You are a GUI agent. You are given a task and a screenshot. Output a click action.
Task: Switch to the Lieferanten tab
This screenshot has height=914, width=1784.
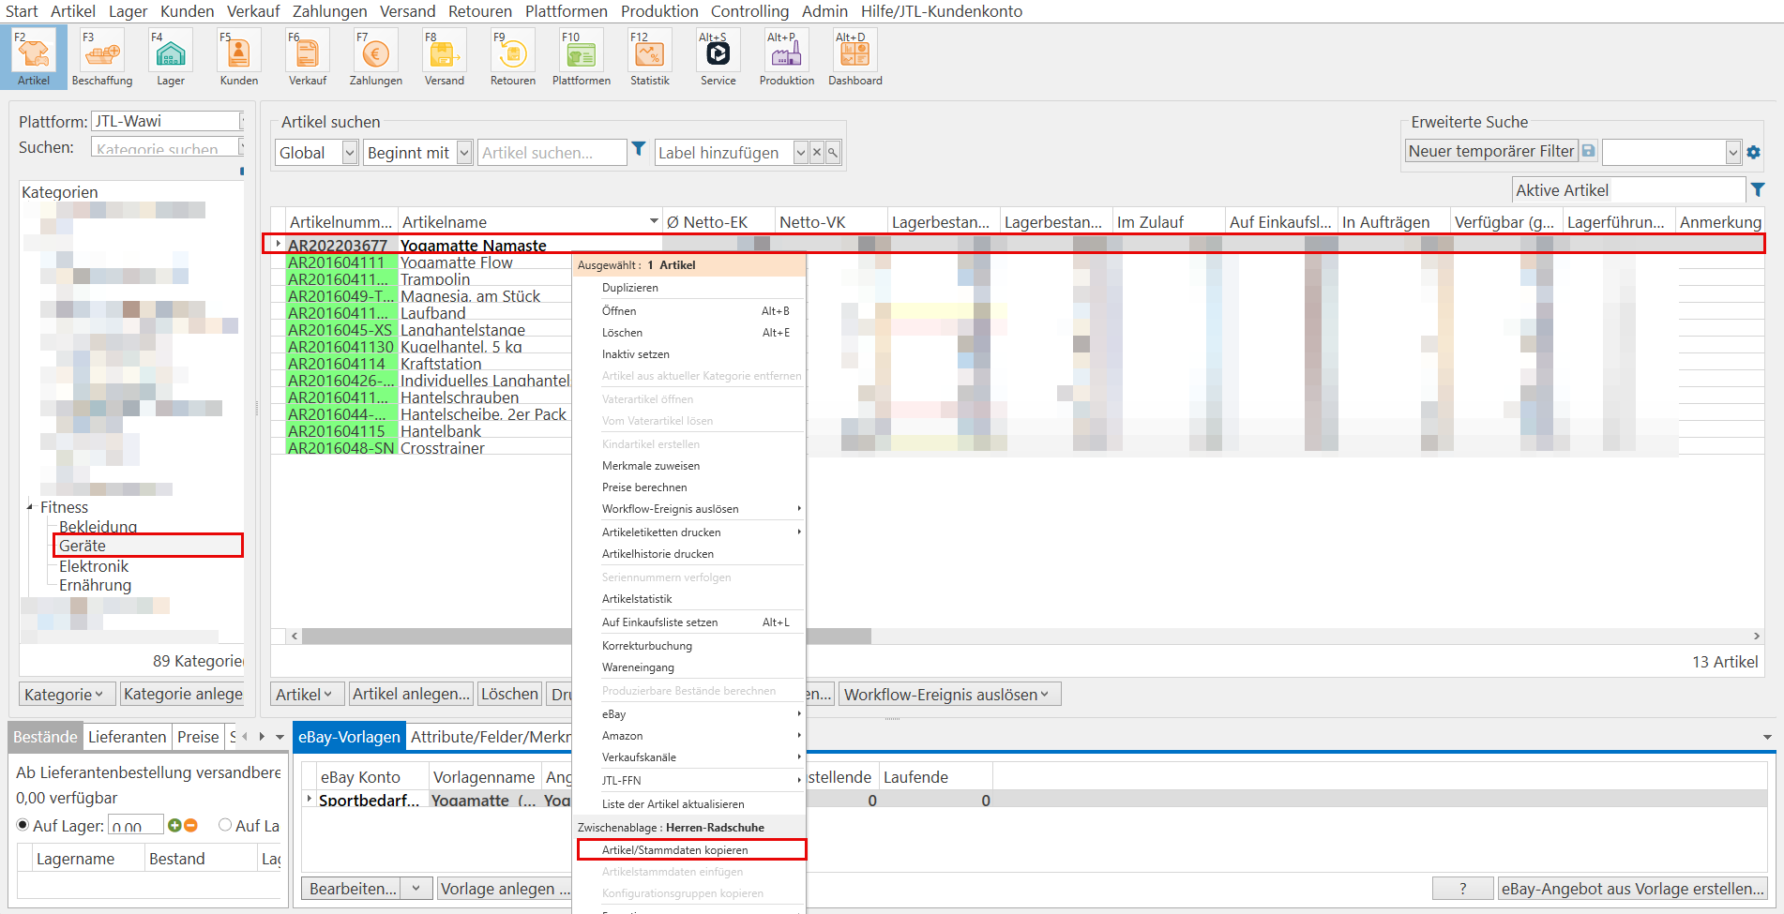tap(127, 737)
